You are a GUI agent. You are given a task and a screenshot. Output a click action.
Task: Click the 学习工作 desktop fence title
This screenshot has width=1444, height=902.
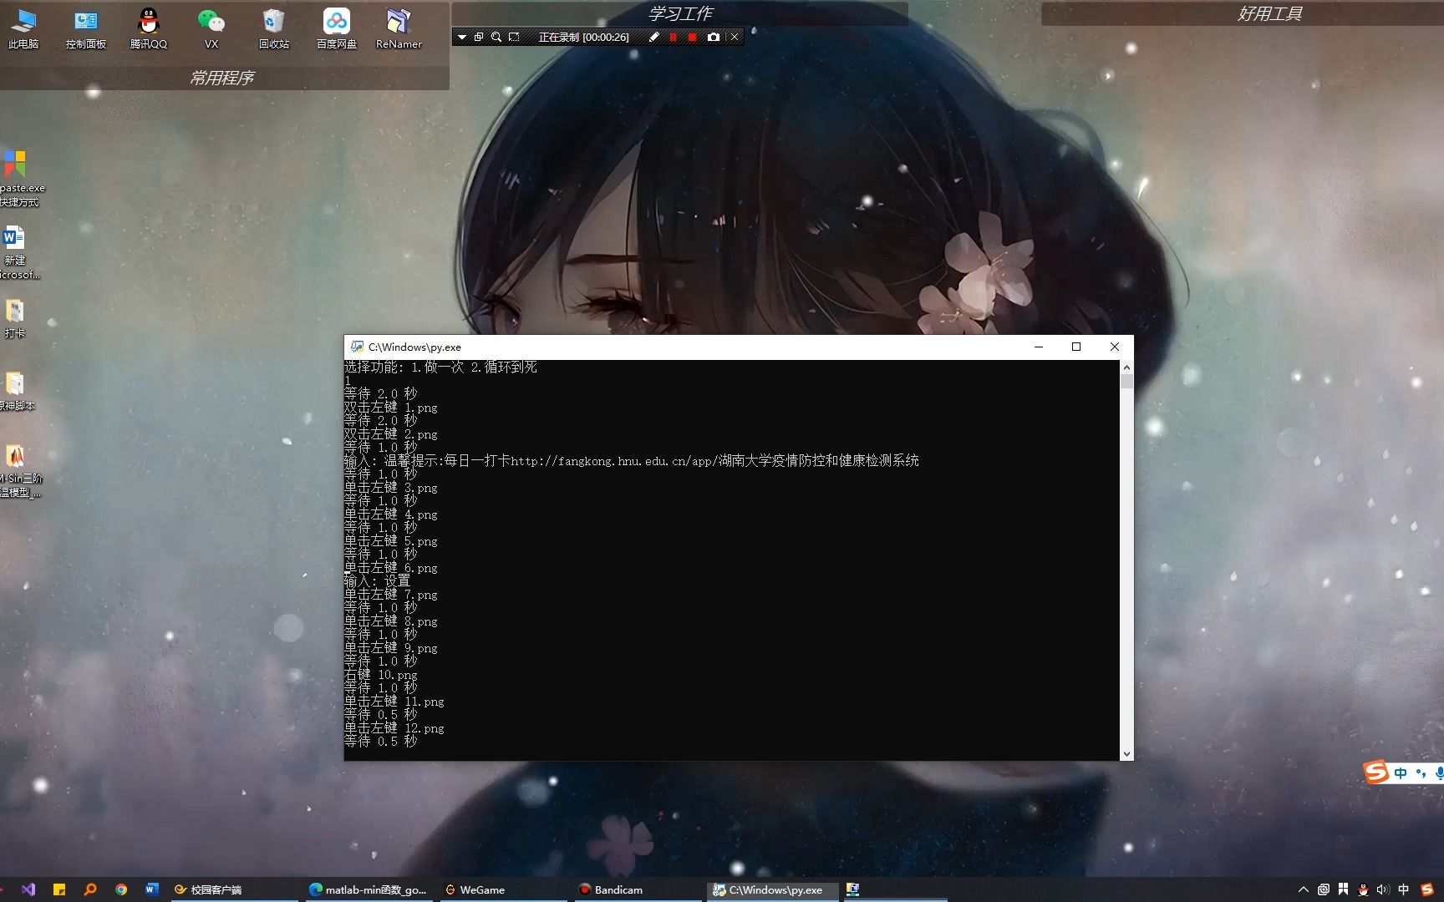coord(680,13)
